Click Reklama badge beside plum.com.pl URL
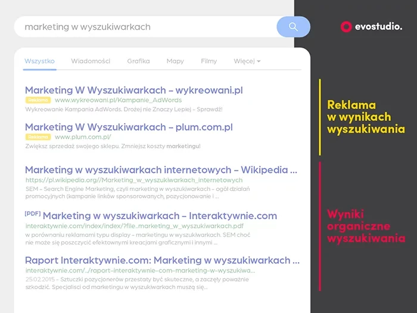Image resolution: width=417 pixels, height=313 pixels. click(38, 137)
